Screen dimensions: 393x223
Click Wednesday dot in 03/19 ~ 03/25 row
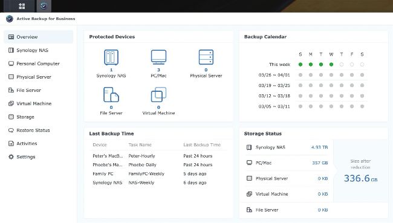coord(331,85)
